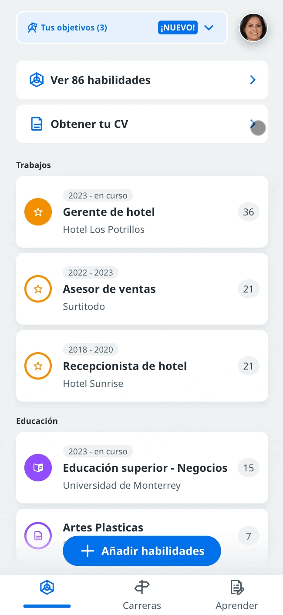Click the document icon beside Obtener tu CV
Viewport: 283px width, 615px height.
(x=37, y=124)
